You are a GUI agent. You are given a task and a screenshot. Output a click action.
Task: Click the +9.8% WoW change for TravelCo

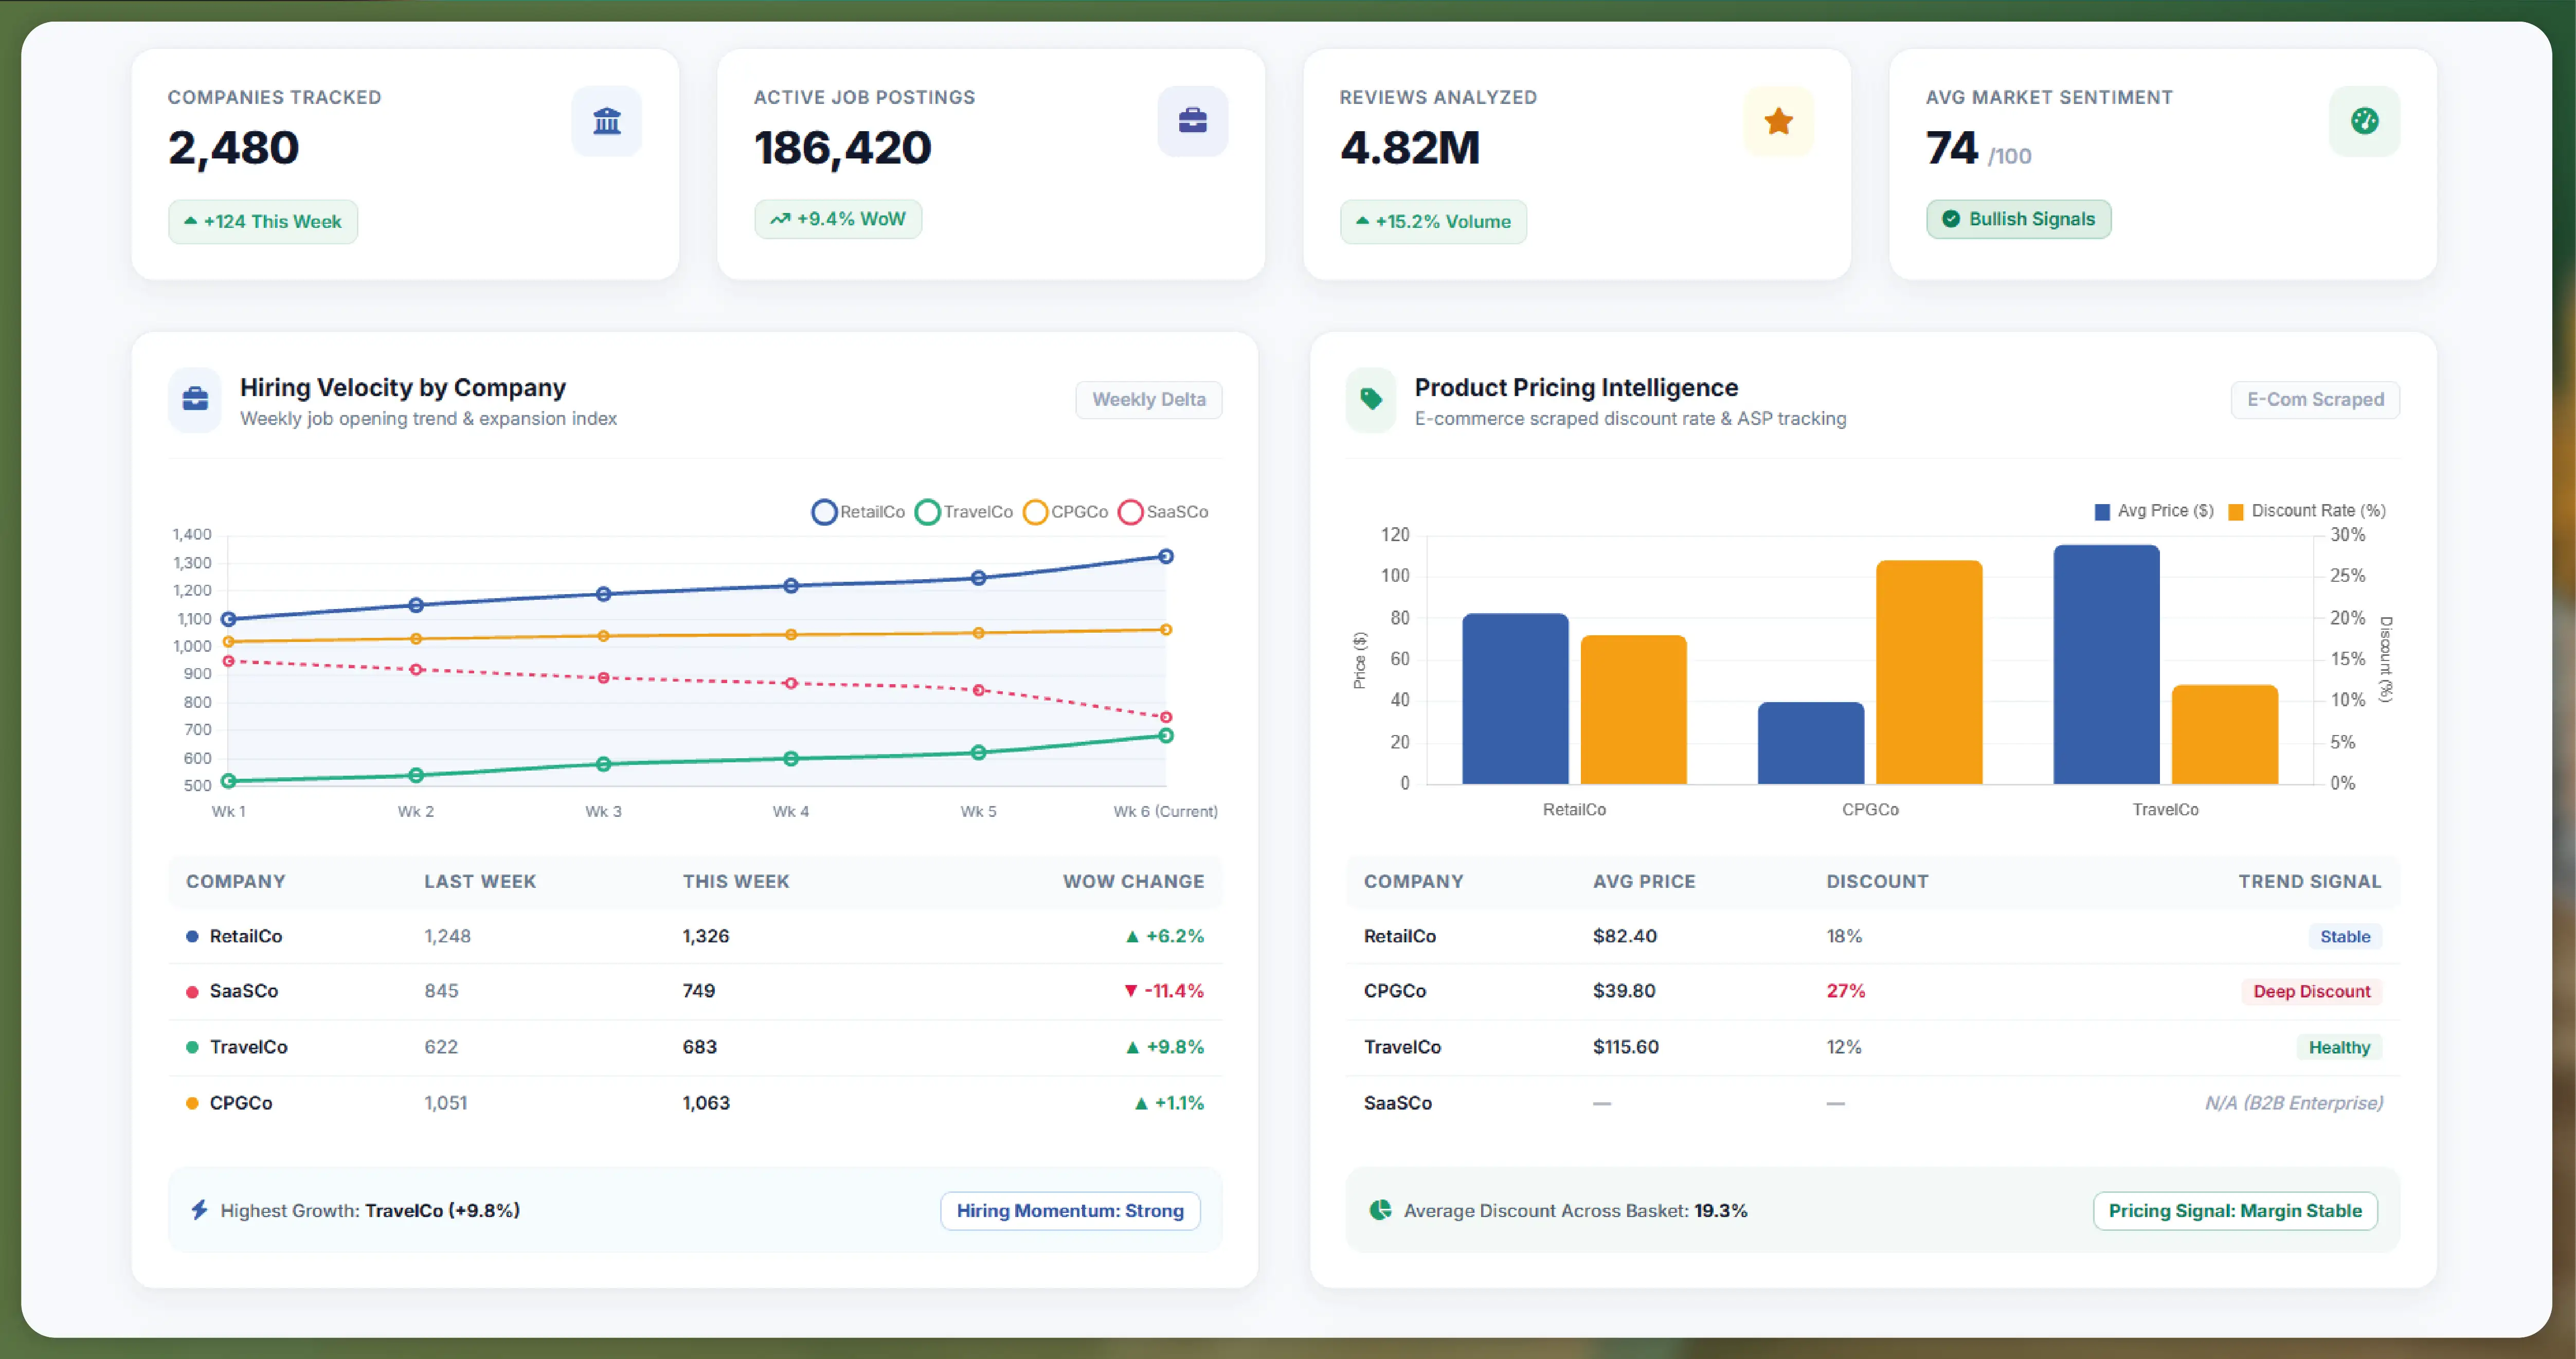pyautogui.click(x=1175, y=1047)
